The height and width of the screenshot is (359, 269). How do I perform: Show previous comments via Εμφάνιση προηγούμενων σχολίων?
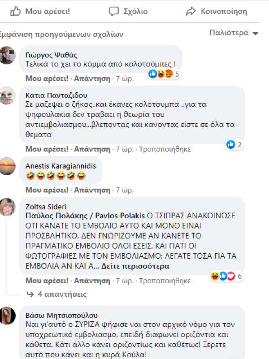[61, 35]
